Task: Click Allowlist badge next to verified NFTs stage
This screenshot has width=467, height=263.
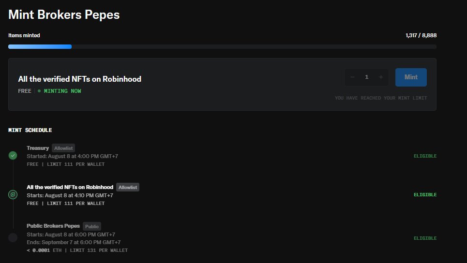Action: (128, 188)
